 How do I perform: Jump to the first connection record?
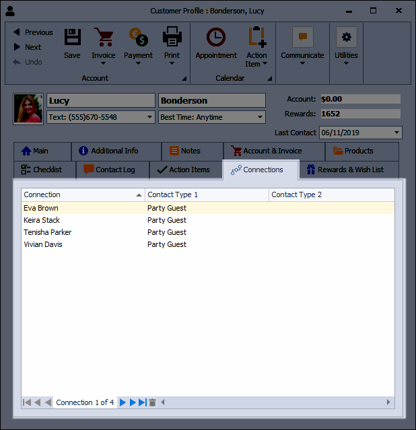[27, 402]
